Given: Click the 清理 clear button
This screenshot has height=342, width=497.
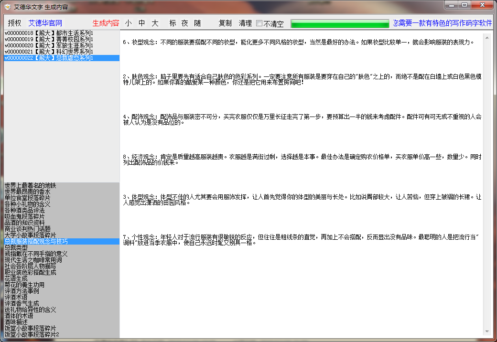Looking at the screenshot, I should (245, 23).
